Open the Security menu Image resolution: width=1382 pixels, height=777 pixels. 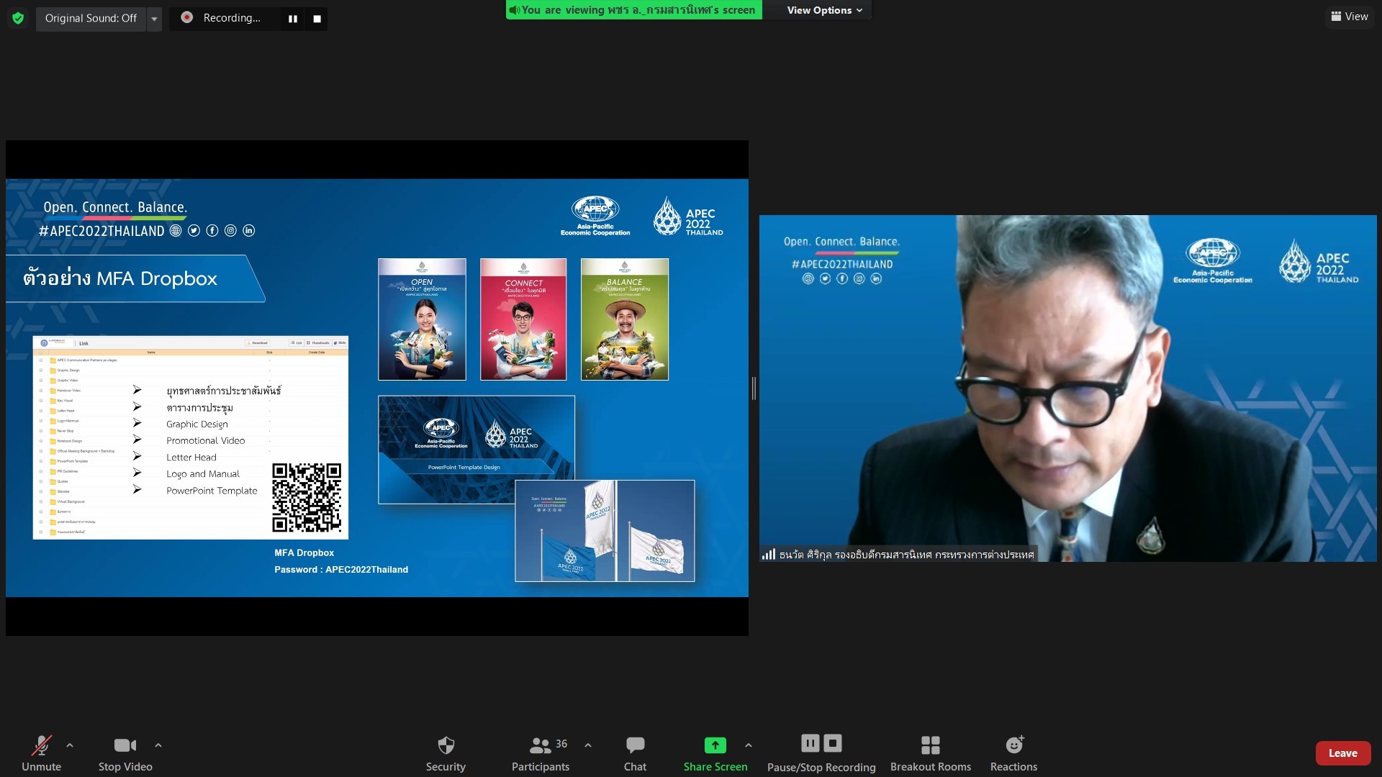click(446, 753)
